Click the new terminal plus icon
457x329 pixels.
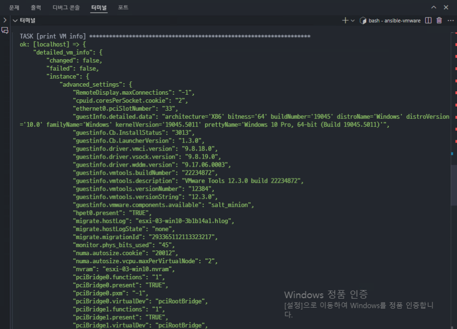coord(345,20)
